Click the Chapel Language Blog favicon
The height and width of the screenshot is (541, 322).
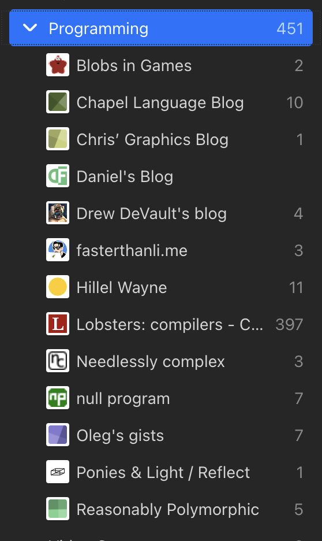click(x=58, y=102)
